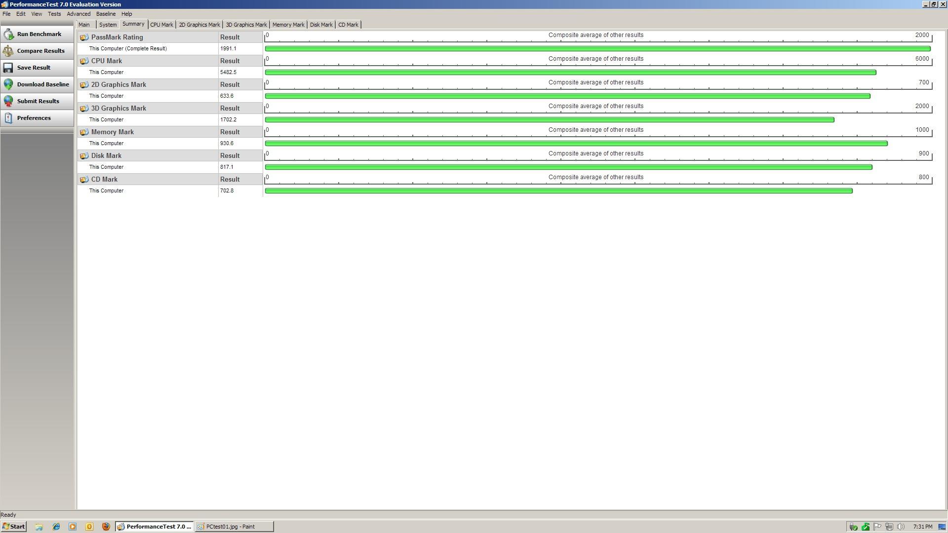Switch to the System tab
948x533 pixels.
tap(108, 25)
